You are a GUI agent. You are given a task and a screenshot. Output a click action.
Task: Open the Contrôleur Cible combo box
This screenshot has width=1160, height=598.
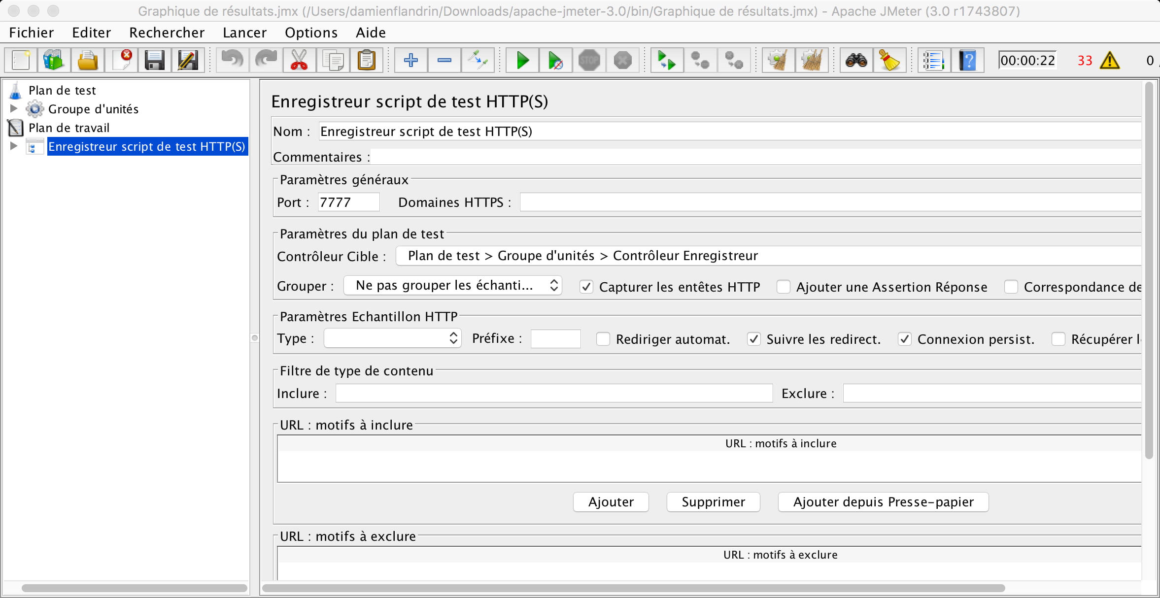(769, 256)
